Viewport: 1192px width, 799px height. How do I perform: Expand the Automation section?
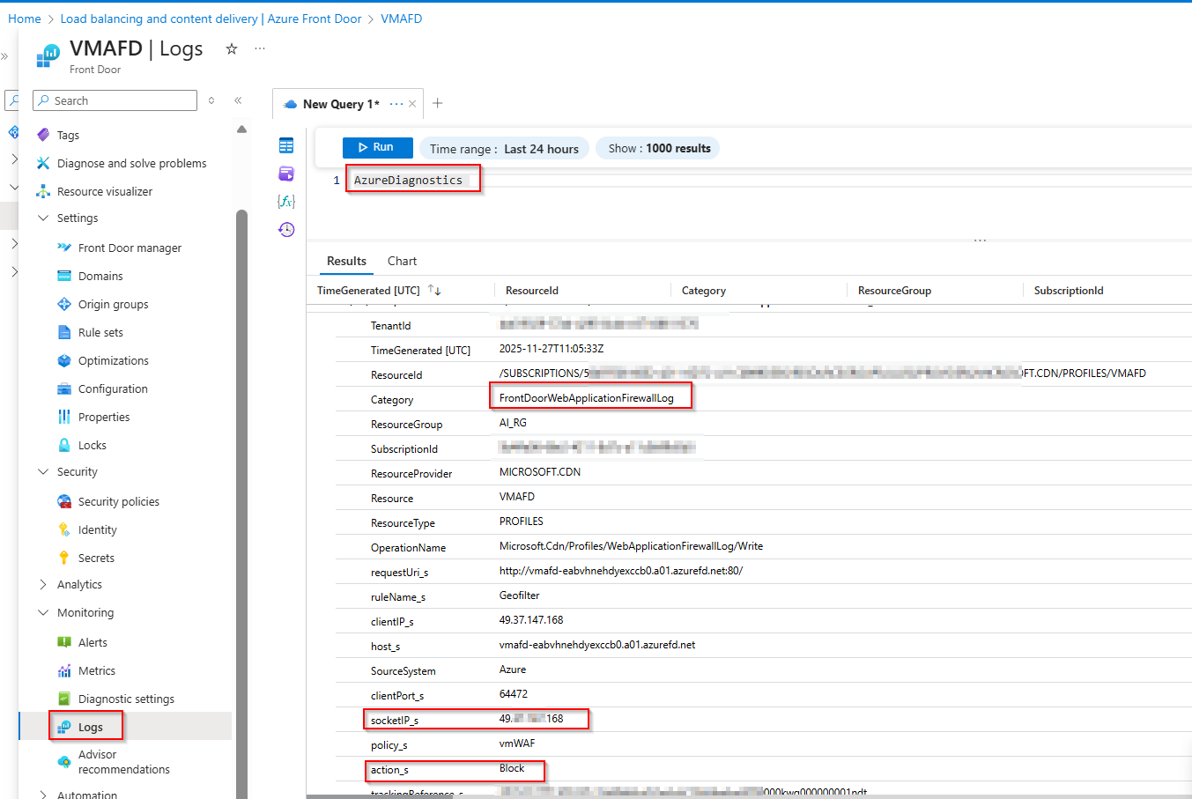click(x=43, y=795)
